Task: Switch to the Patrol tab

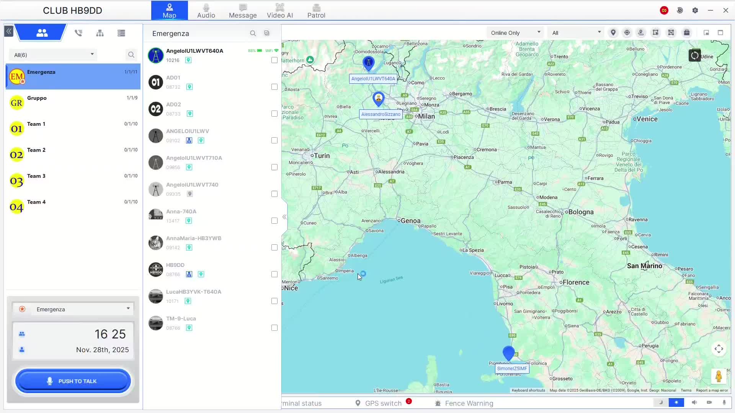Action: pyautogui.click(x=316, y=11)
